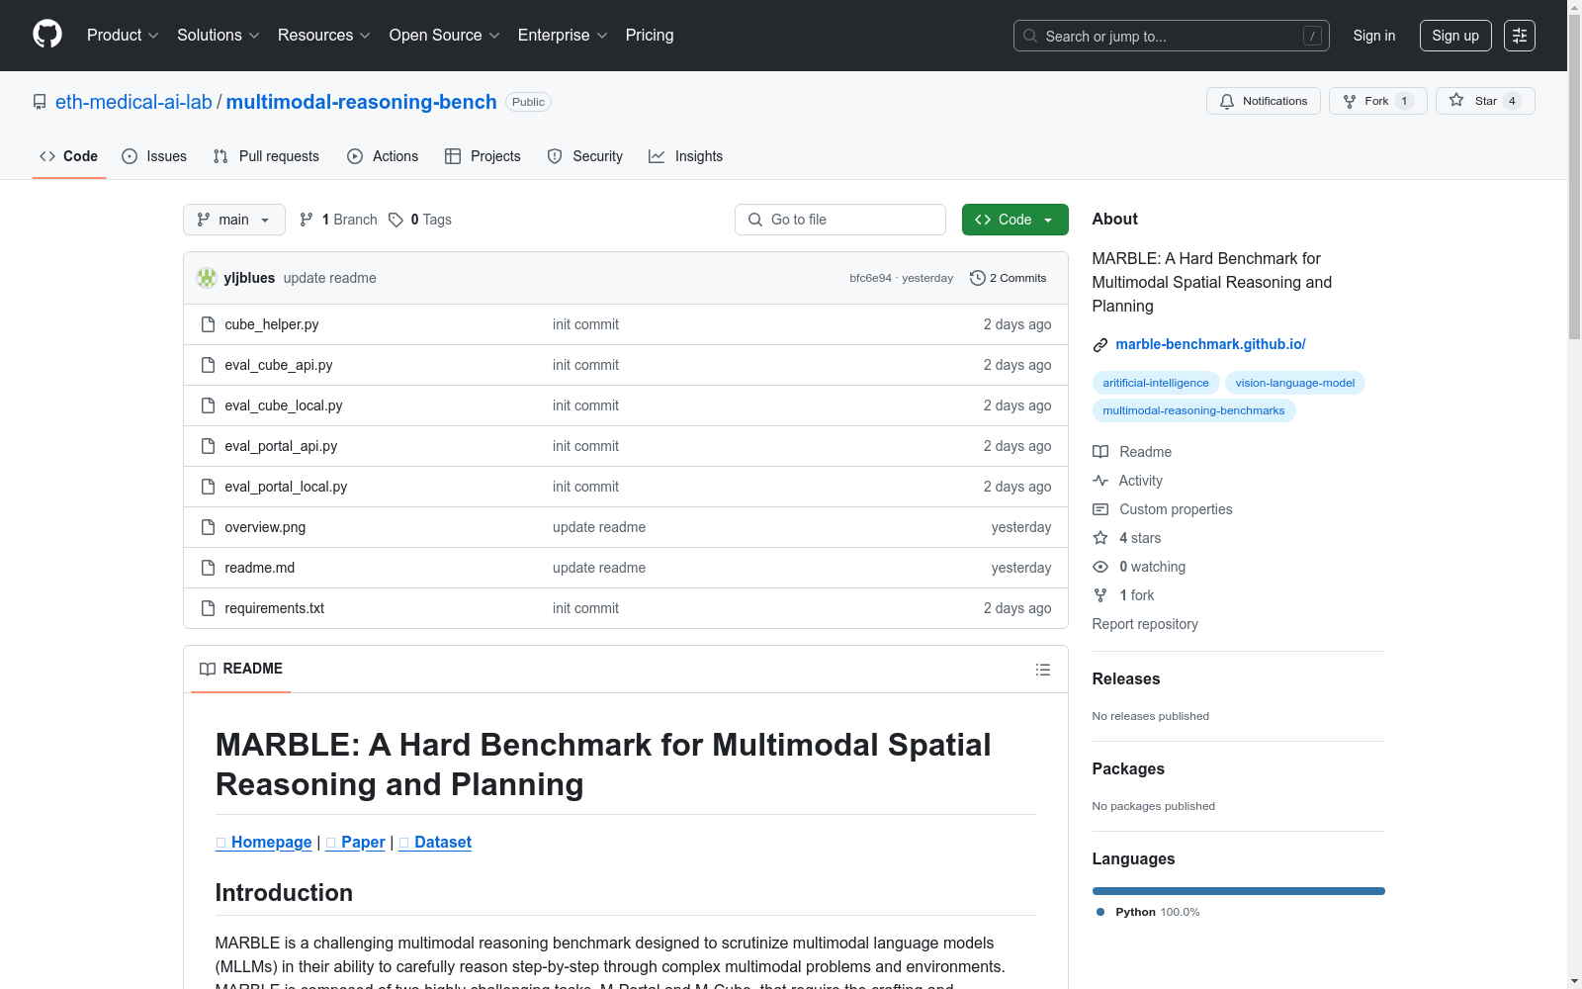Click the file icon beside cube_helper.py
Screen dimensions: 1582x989
pos(208,324)
